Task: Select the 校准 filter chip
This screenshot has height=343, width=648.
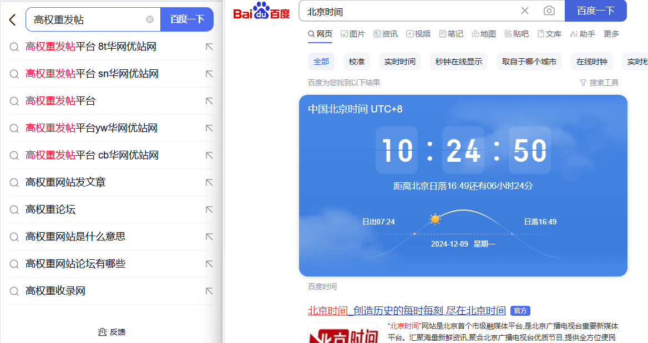Action: pyautogui.click(x=357, y=62)
